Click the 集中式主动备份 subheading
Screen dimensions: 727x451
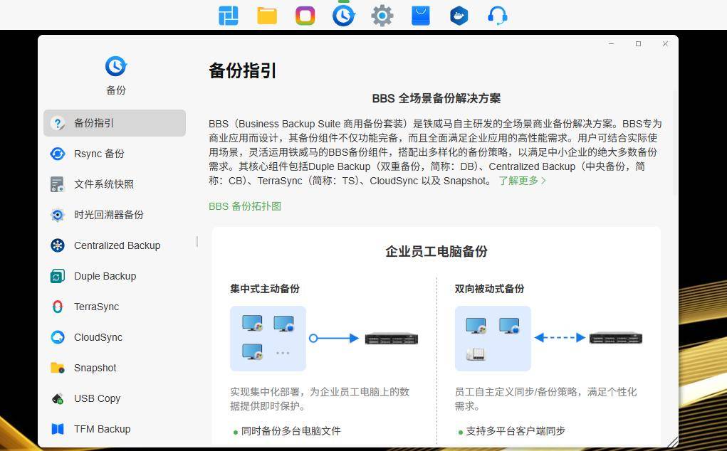pyautogui.click(x=265, y=289)
